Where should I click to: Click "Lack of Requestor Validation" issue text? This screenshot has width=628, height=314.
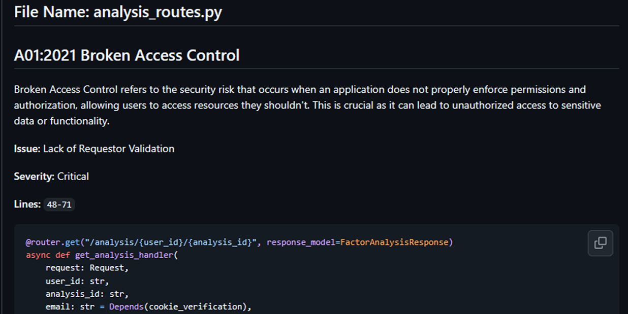[x=109, y=149]
